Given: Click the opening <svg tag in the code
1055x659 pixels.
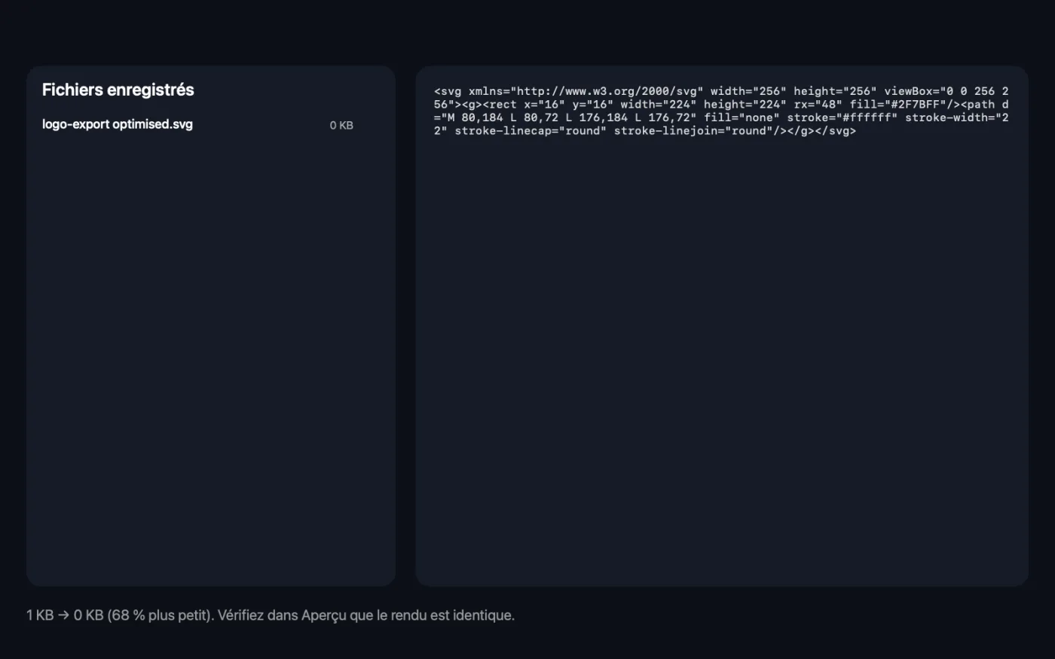Looking at the screenshot, I should pyautogui.click(x=448, y=91).
